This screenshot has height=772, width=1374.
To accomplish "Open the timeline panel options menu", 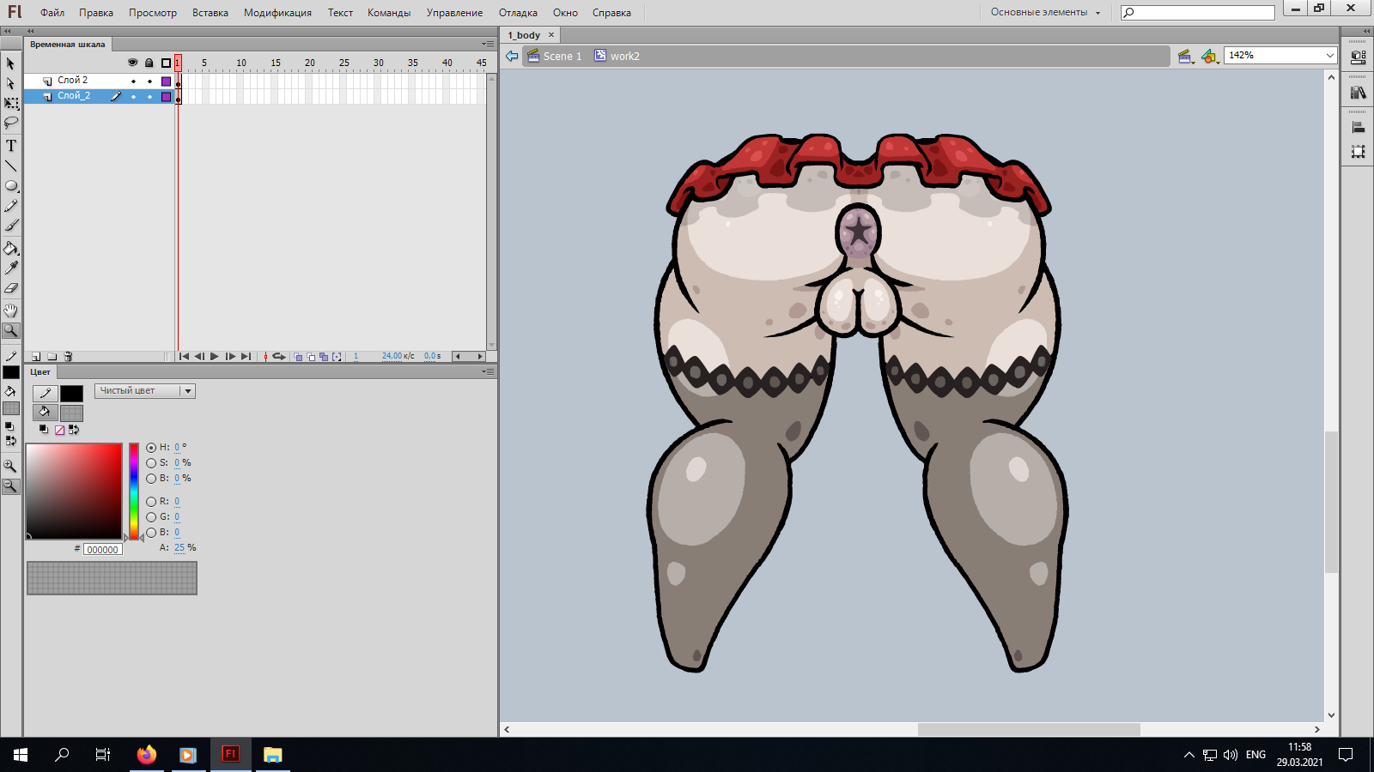I will (x=488, y=44).
